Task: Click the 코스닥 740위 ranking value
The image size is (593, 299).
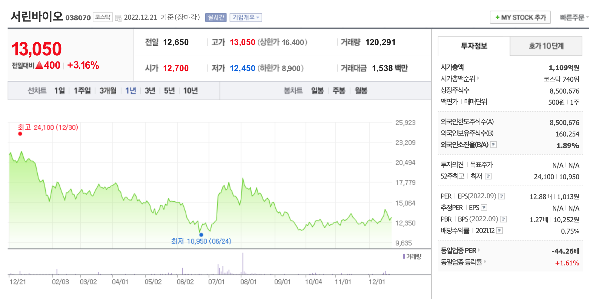Action: tap(561, 79)
